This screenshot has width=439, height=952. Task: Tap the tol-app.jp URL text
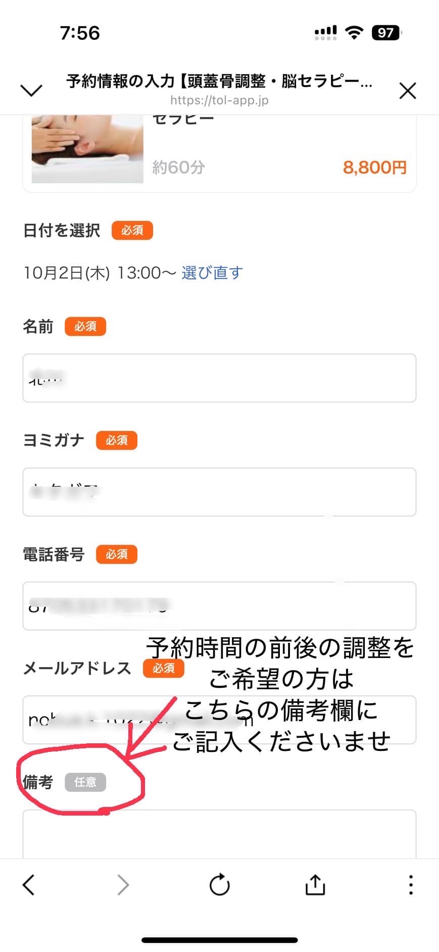(x=219, y=100)
